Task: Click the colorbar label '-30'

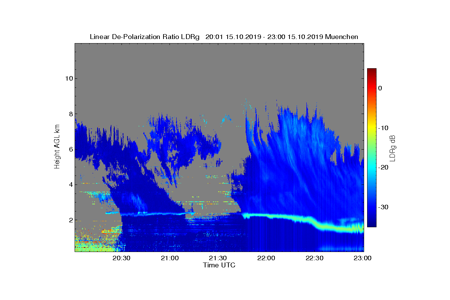Action: coord(383,207)
